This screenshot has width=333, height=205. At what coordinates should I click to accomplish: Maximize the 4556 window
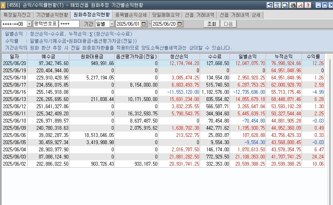[325, 5]
